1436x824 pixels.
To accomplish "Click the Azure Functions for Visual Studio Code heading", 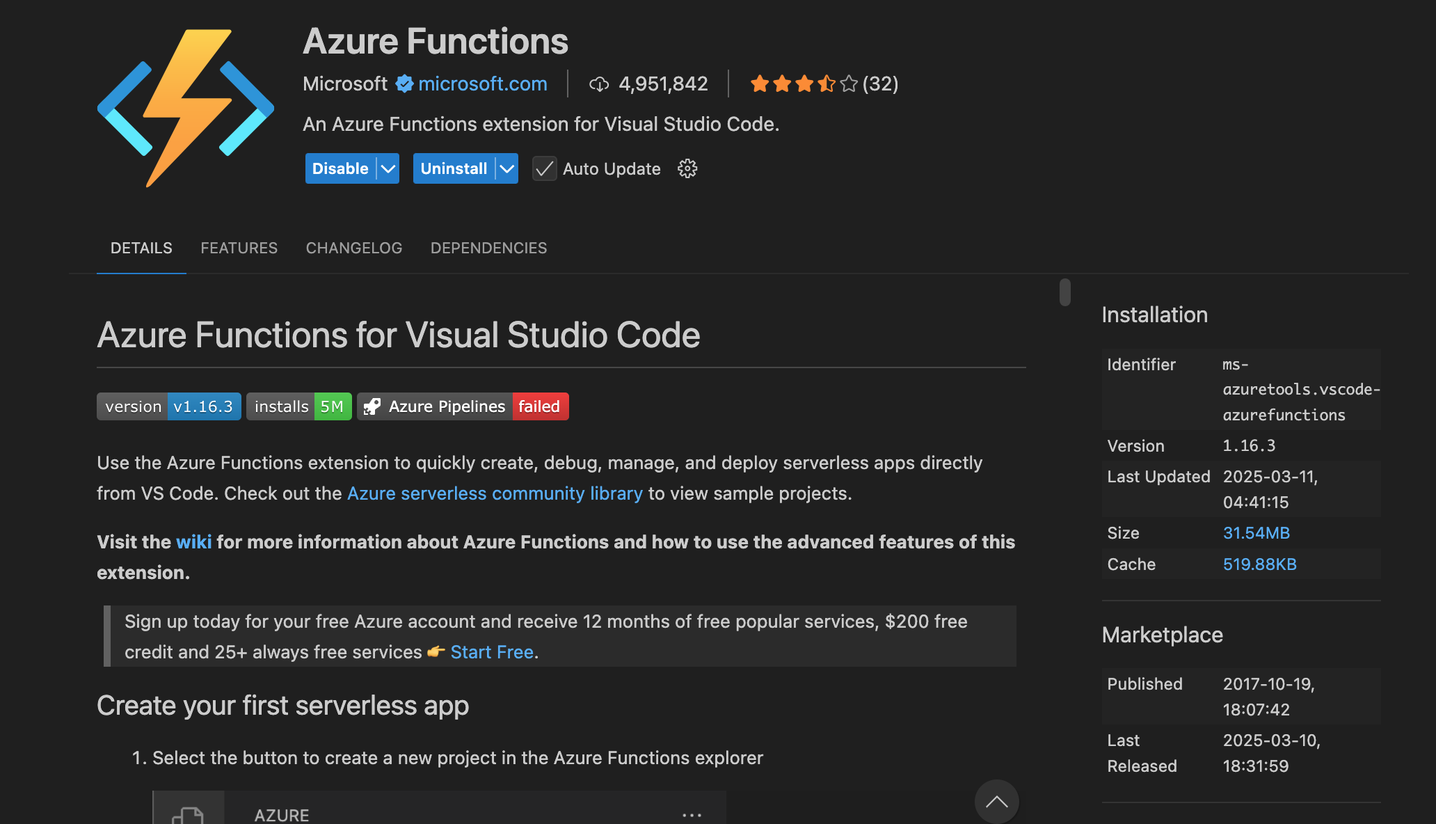I will [399, 335].
